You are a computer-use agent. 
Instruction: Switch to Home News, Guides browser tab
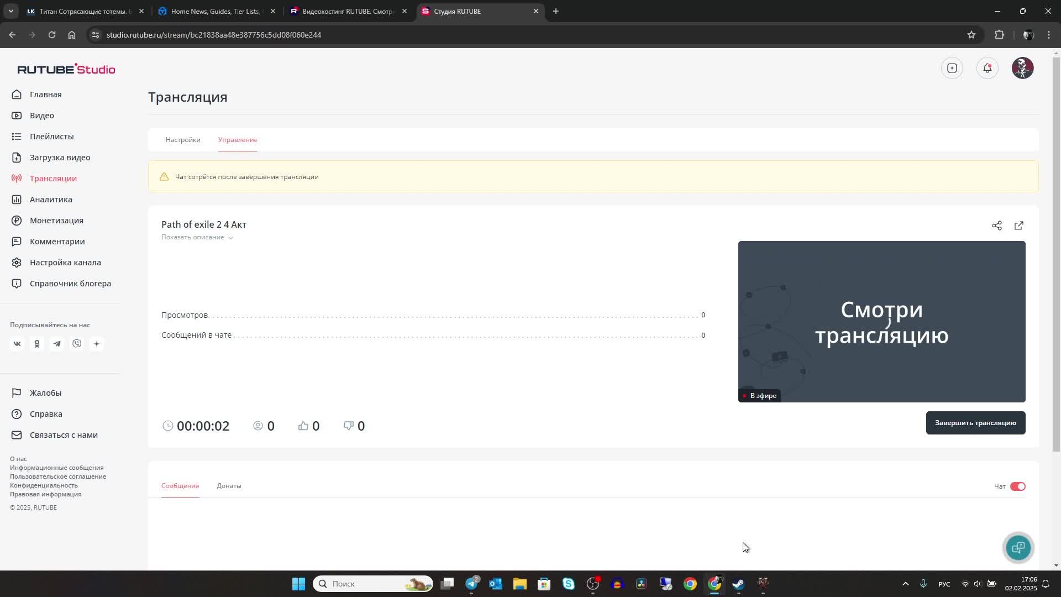(217, 11)
